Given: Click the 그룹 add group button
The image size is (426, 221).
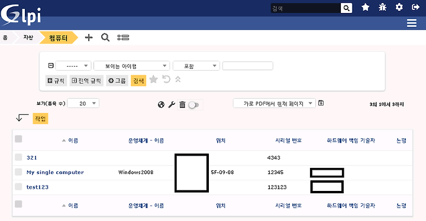Looking at the screenshot, I should pos(117,81).
